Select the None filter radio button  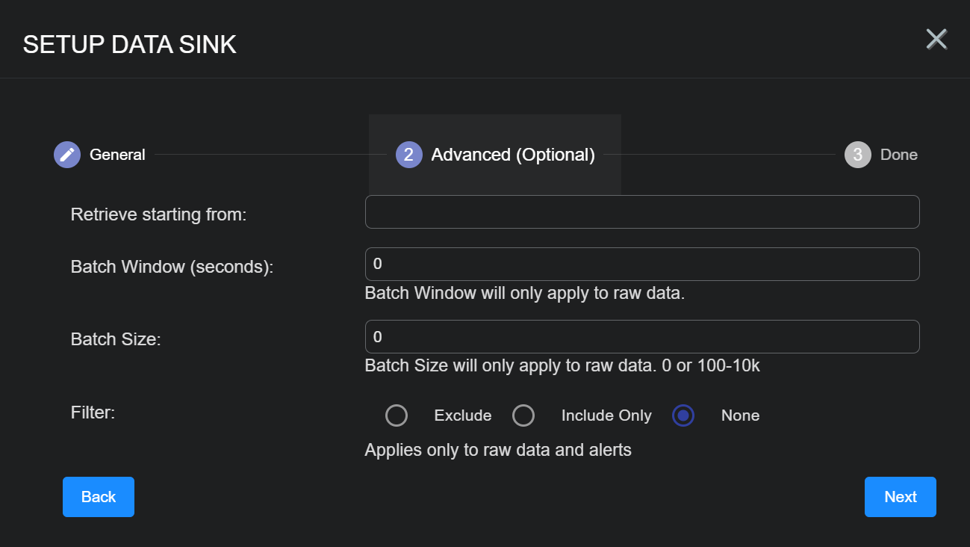(x=683, y=415)
